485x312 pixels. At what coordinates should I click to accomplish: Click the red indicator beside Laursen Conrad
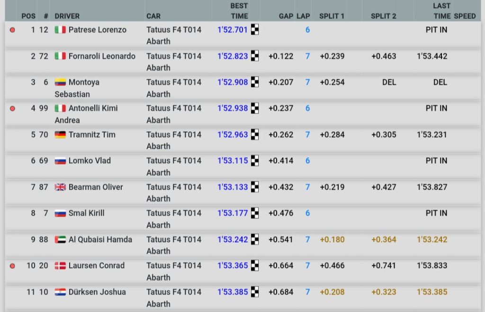[x=12, y=266]
